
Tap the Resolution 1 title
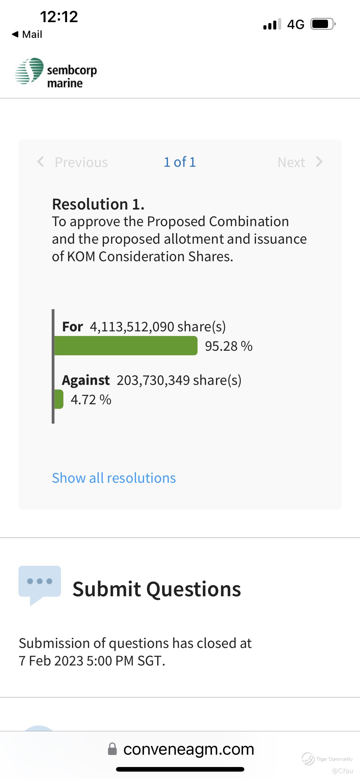click(98, 204)
